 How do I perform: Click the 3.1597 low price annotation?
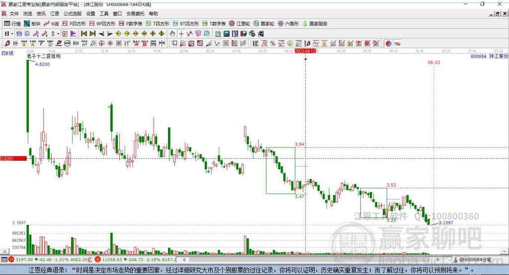click(446, 223)
